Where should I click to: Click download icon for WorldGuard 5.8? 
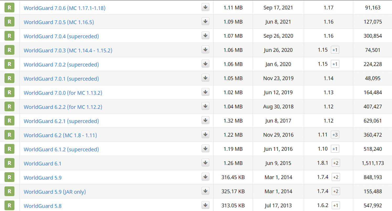coord(205,205)
